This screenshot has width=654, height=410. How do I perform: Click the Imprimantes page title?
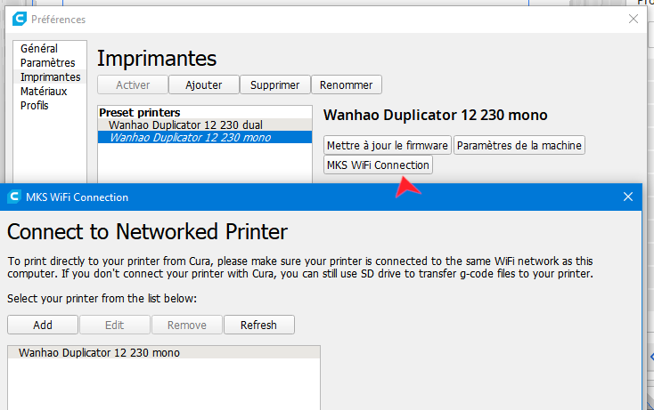point(157,59)
